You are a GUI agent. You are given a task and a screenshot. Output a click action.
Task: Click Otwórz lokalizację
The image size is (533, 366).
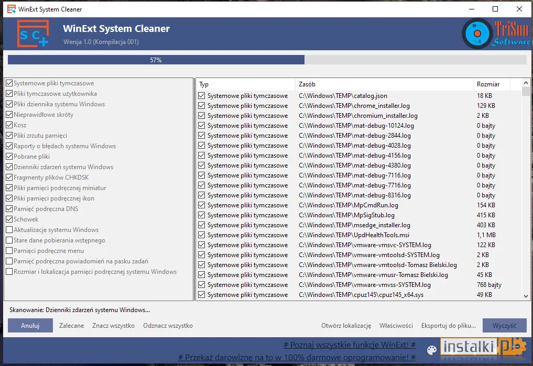tap(346, 326)
